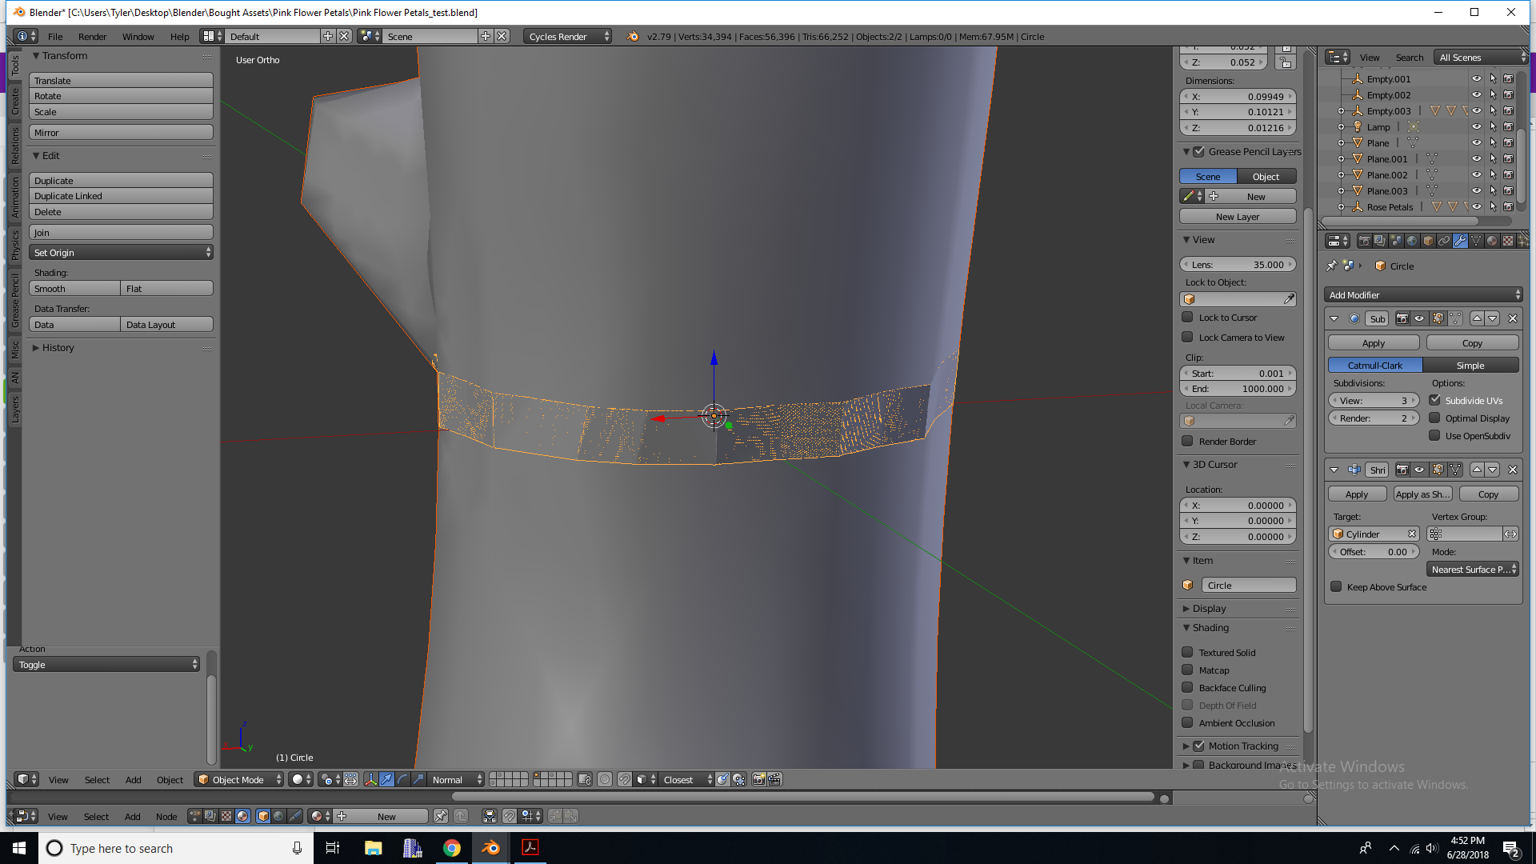Enable the Lock to Cursor checkbox
Screen dimensions: 1536x864
pyautogui.click(x=1187, y=317)
